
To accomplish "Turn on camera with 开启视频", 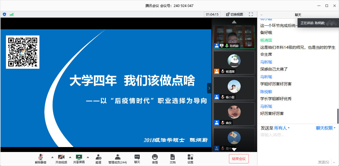I will click(61, 159).
